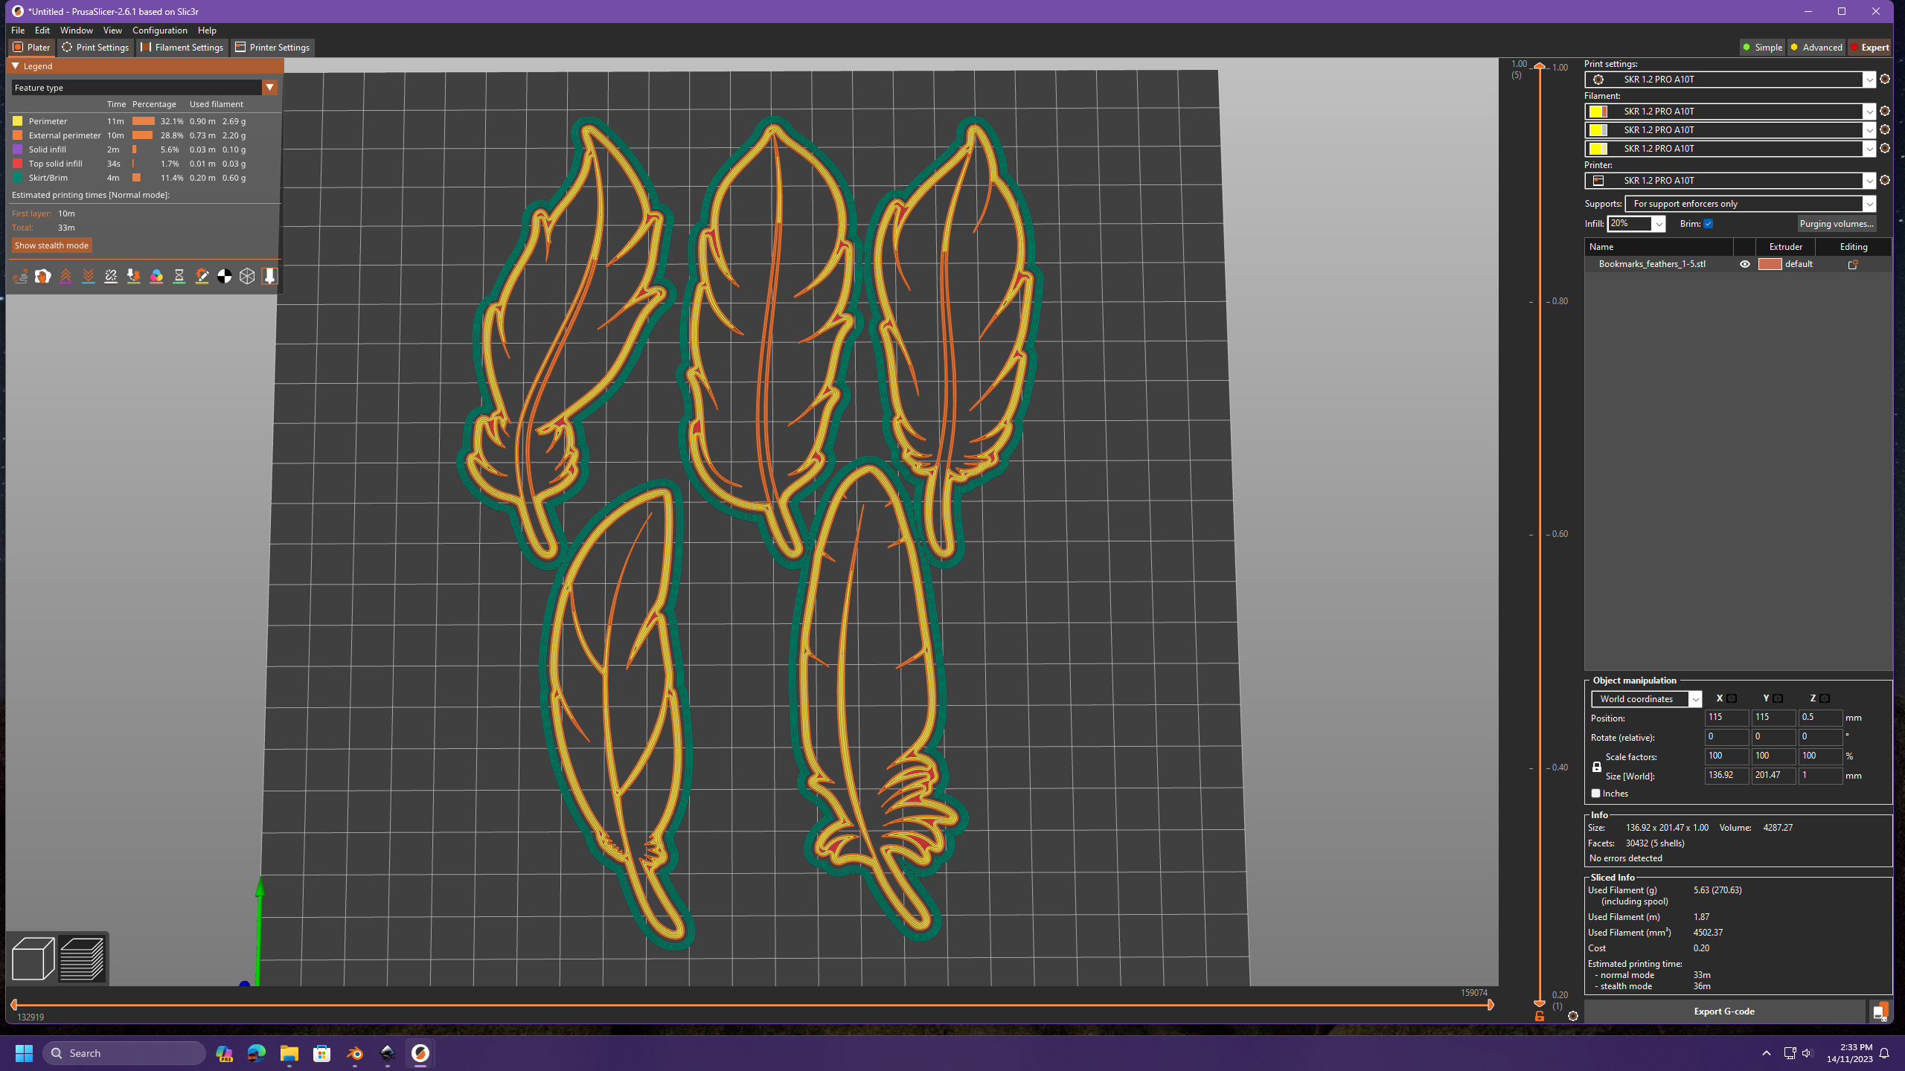Uncheck the Inches option

click(x=1595, y=793)
